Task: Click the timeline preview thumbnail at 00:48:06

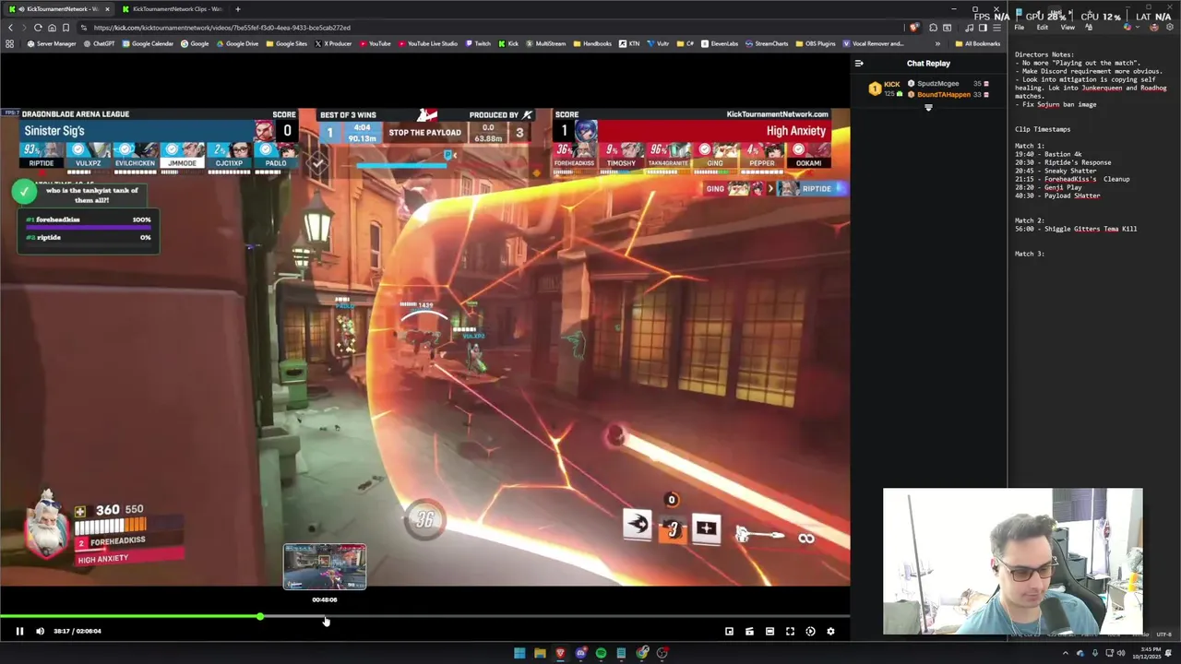Action: 325,566
